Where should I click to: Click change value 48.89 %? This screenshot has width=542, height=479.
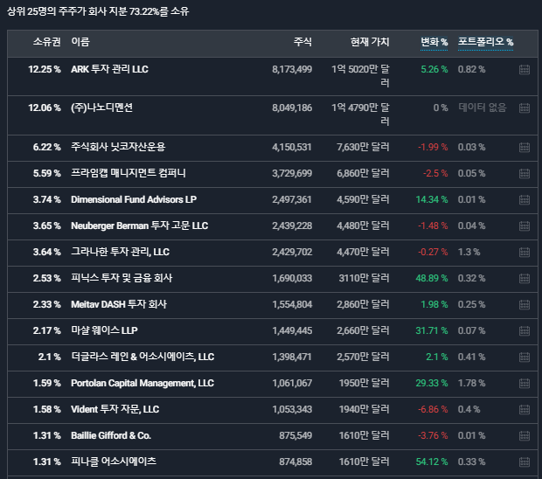(x=432, y=278)
